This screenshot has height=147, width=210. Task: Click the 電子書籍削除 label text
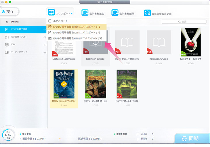(127, 14)
